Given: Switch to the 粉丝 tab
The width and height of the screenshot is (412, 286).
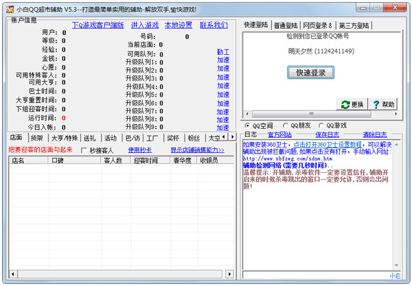Looking at the screenshot, I should pyautogui.click(x=194, y=139).
